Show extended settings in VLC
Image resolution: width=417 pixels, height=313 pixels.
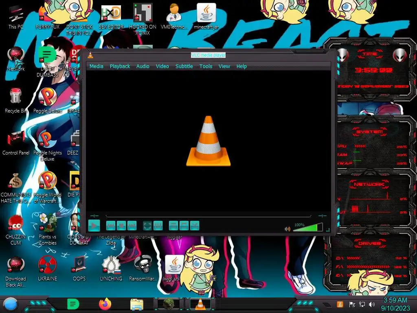point(158,226)
